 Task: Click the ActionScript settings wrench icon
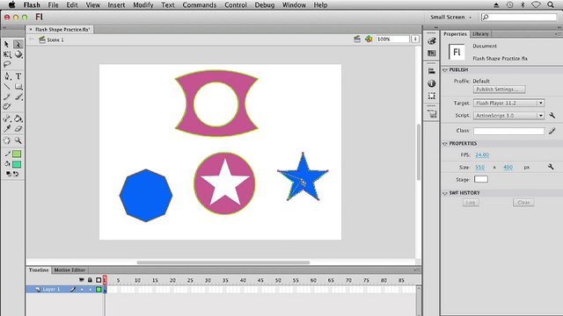[x=552, y=115]
